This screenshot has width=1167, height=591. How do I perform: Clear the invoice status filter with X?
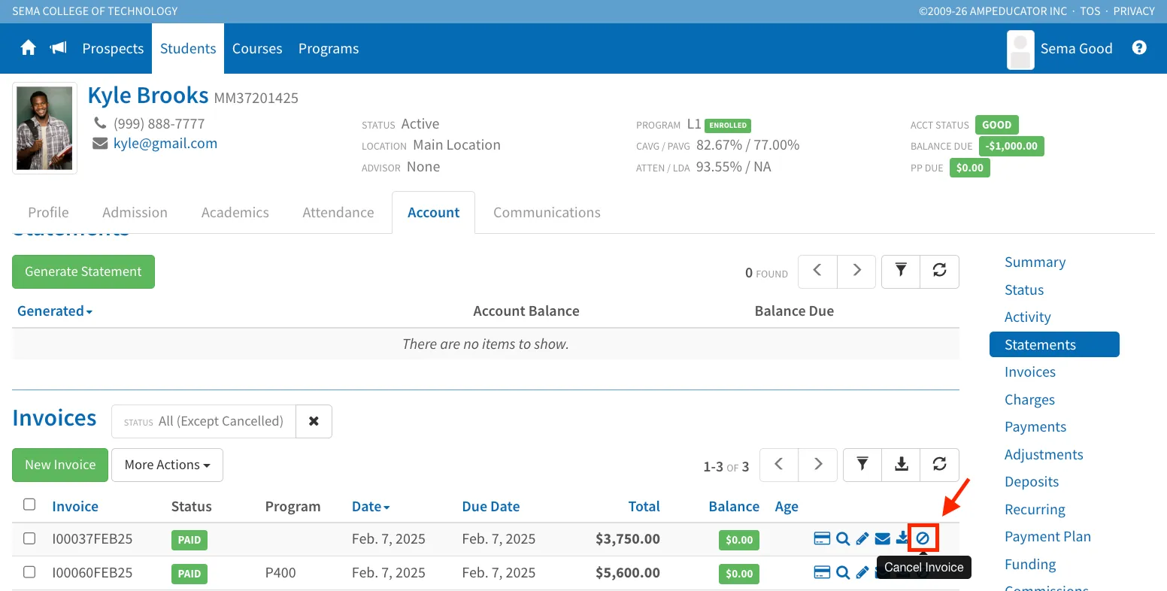point(314,421)
